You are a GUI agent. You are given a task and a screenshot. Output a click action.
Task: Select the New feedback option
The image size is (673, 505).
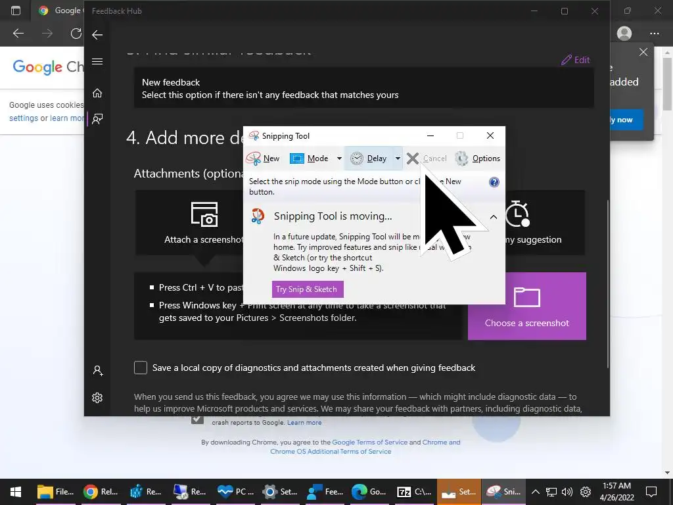(364, 88)
